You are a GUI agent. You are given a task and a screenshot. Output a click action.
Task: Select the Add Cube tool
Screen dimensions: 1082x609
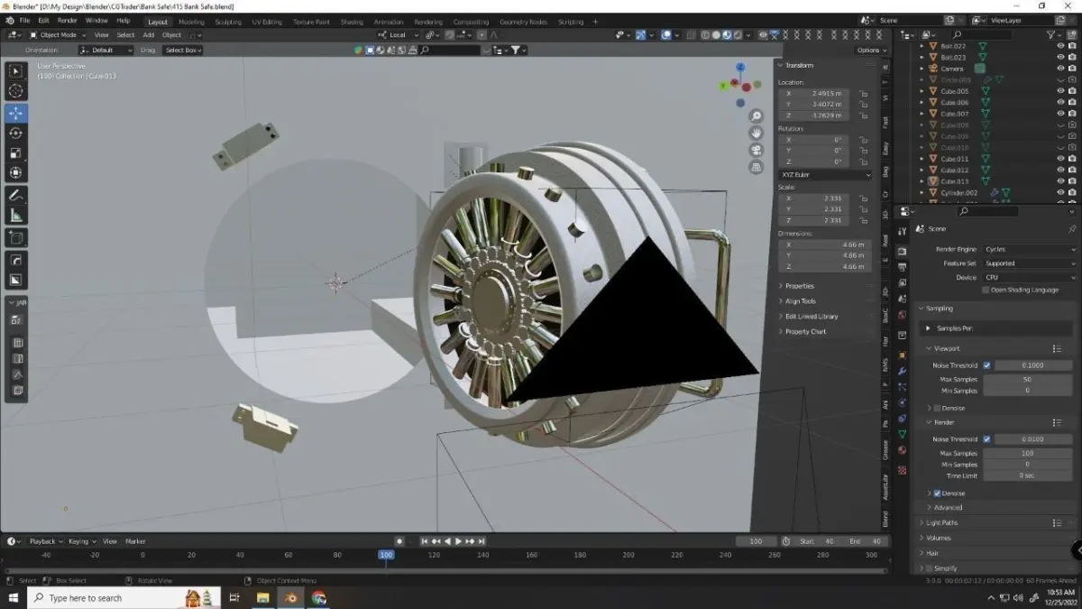(x=16, y=238)
